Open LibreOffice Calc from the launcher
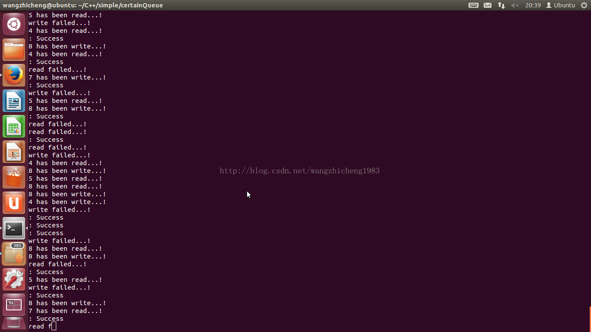Screen dimensions: 591x332 click(x=14, y=126)
